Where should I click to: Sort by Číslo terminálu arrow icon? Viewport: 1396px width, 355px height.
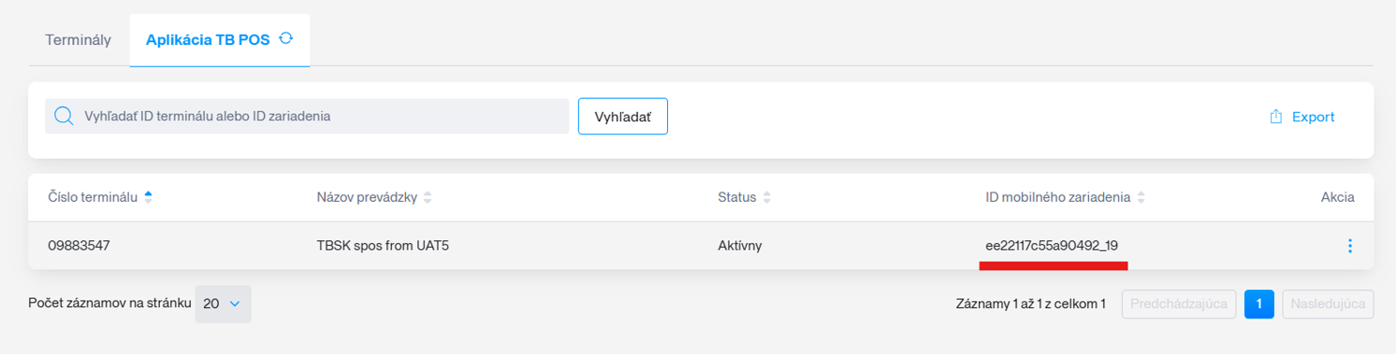pyautogui.click(x=148, y=197)
